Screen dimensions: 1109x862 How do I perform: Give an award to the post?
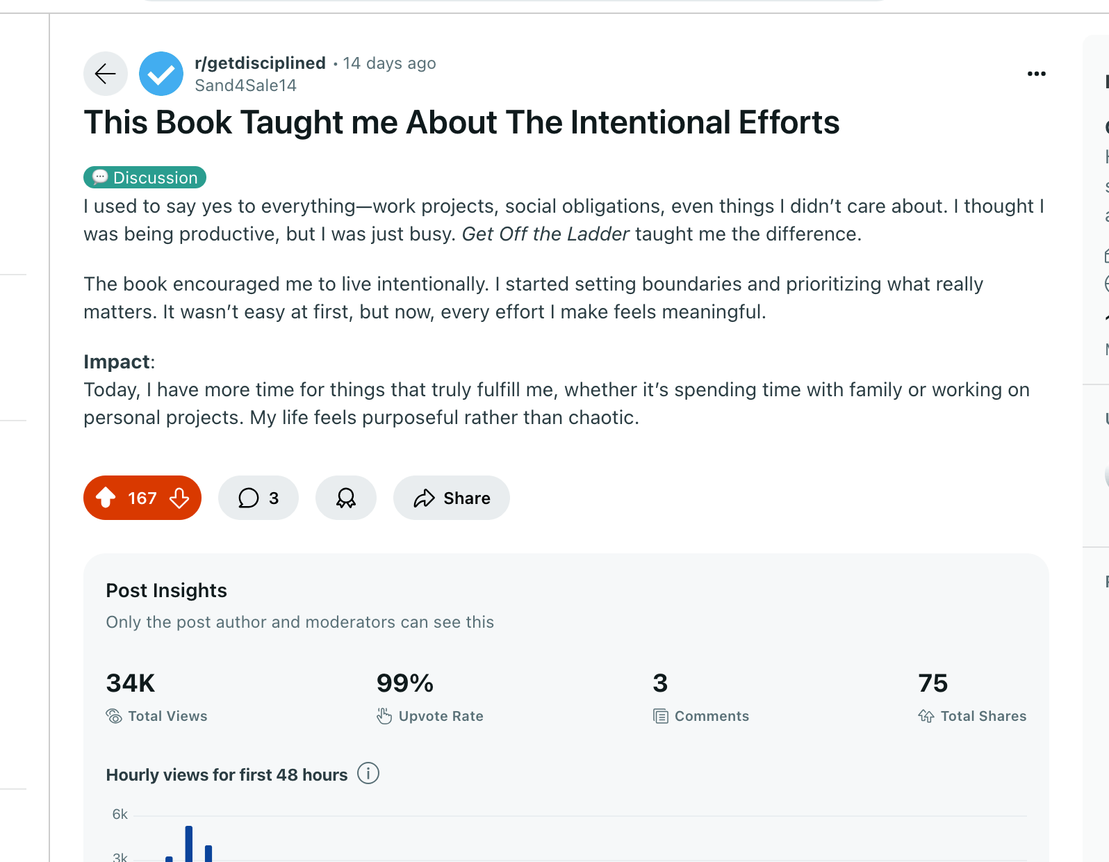coord(346,498)
